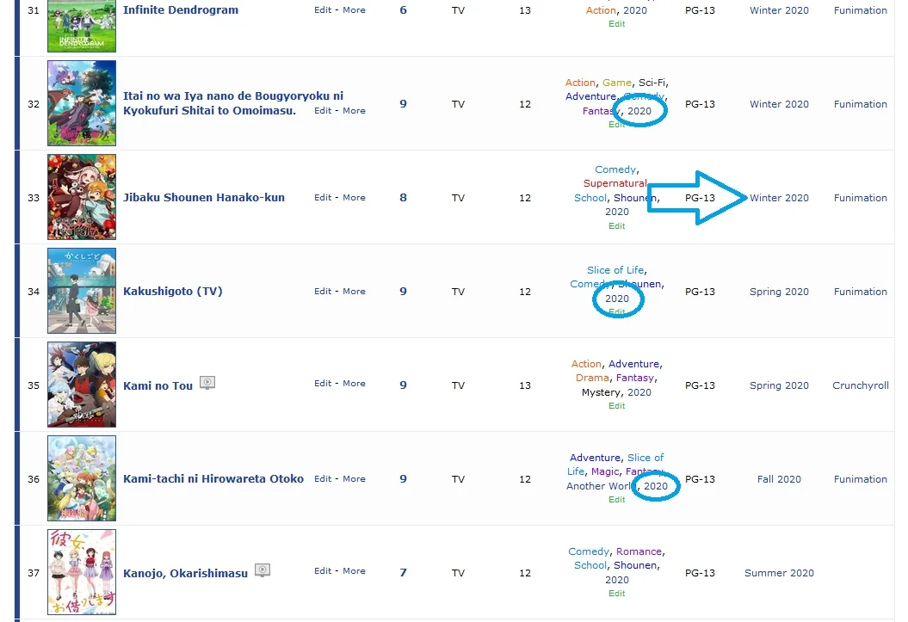Open the Kami-tachi ni Hirowareta Otoko title link
Image resolution: width=908 pixels, height=622 pixels.
[213, 479]
